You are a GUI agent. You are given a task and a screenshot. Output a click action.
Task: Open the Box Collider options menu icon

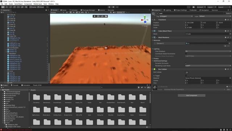point(231,69)
